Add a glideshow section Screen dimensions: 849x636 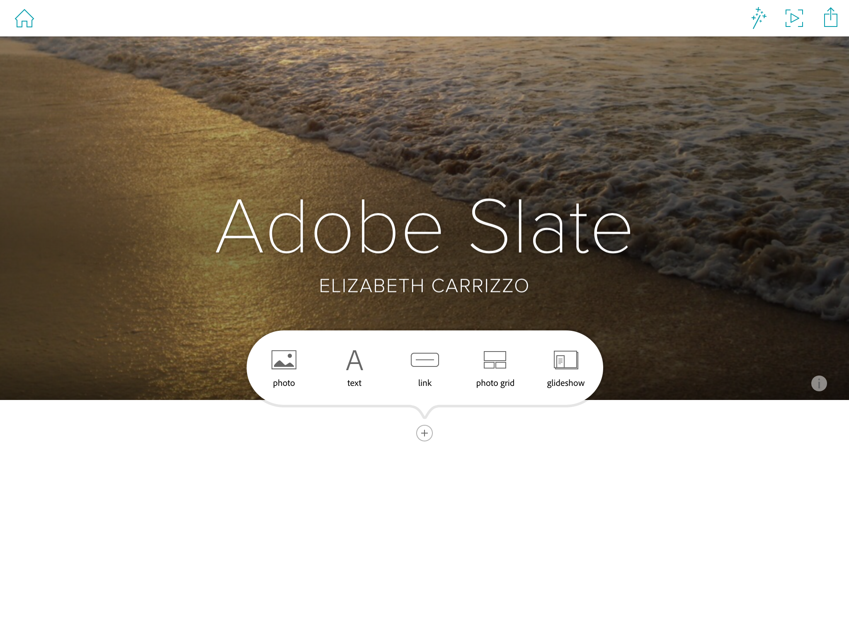[566, 360]
